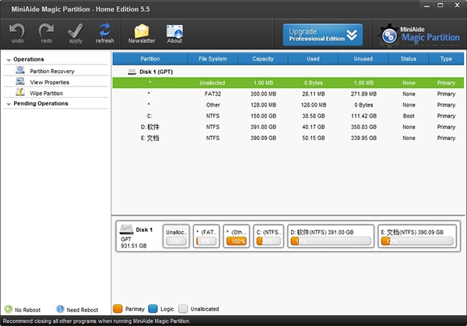Maximize the MiniAide window
Viewport: 467px width, 326px height.
click(441, 5)
